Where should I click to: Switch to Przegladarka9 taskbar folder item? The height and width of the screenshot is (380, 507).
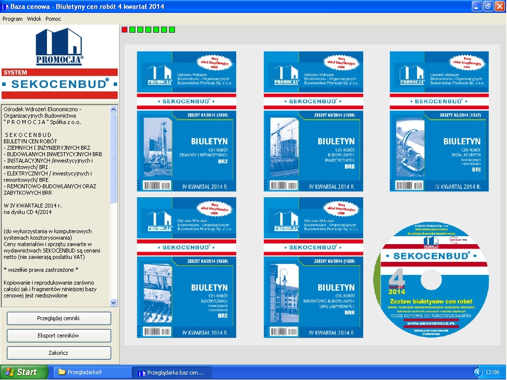(x=91, y=372)
